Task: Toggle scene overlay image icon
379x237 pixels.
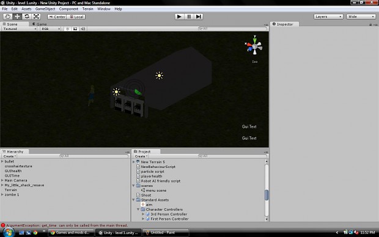Action: tap(75, 29)
